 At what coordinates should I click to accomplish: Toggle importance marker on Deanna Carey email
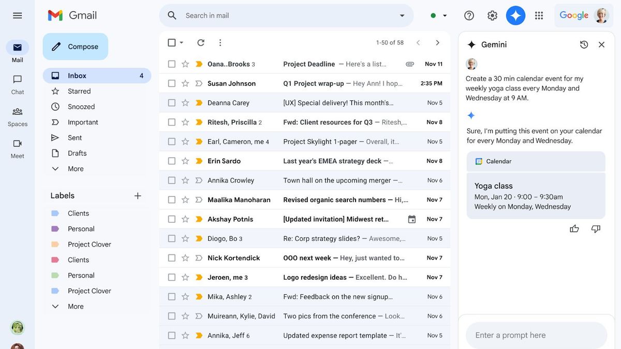point(199,103)
